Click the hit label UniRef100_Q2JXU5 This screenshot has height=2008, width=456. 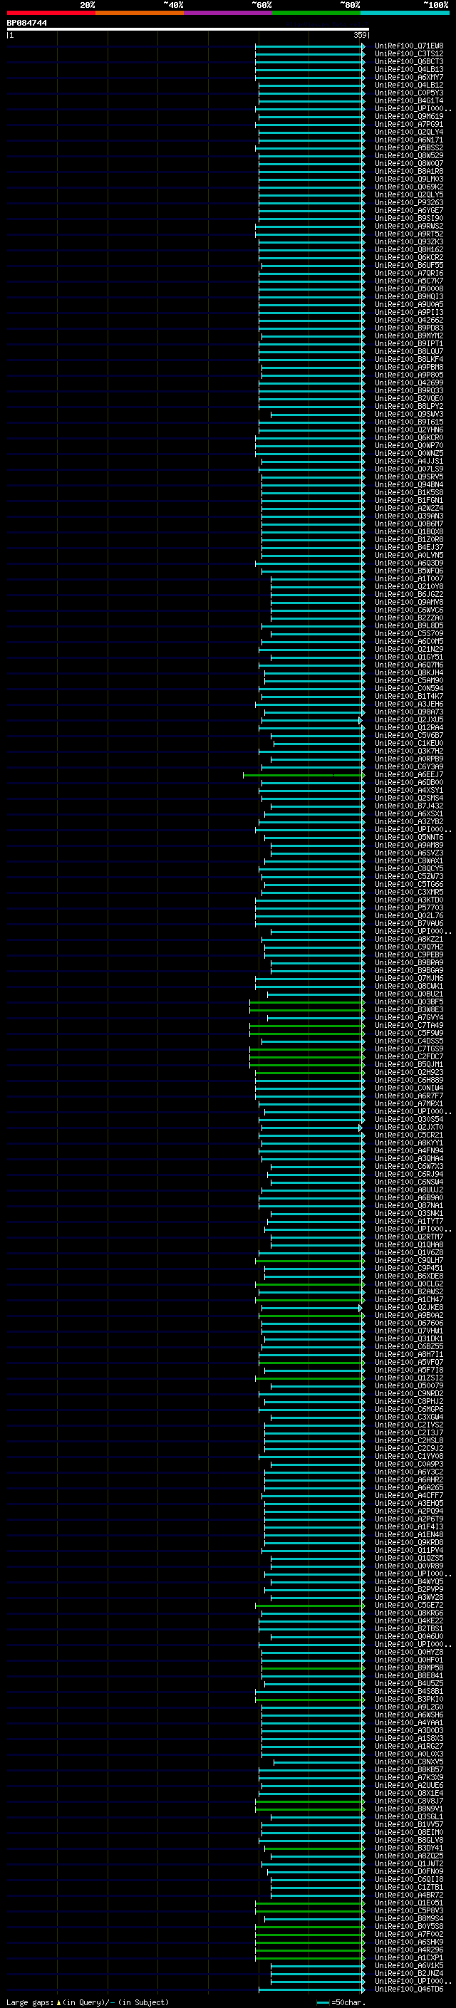coord(409,719)
